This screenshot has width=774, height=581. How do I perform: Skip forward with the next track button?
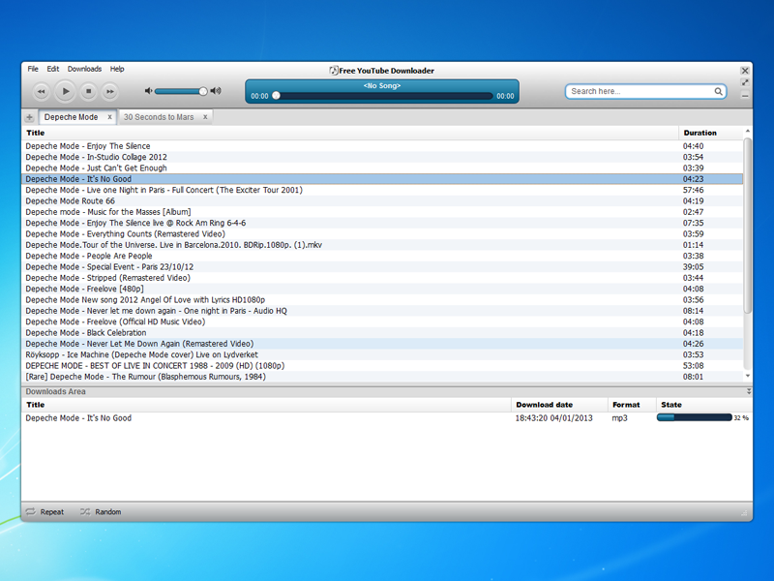[x=109, y=91]
